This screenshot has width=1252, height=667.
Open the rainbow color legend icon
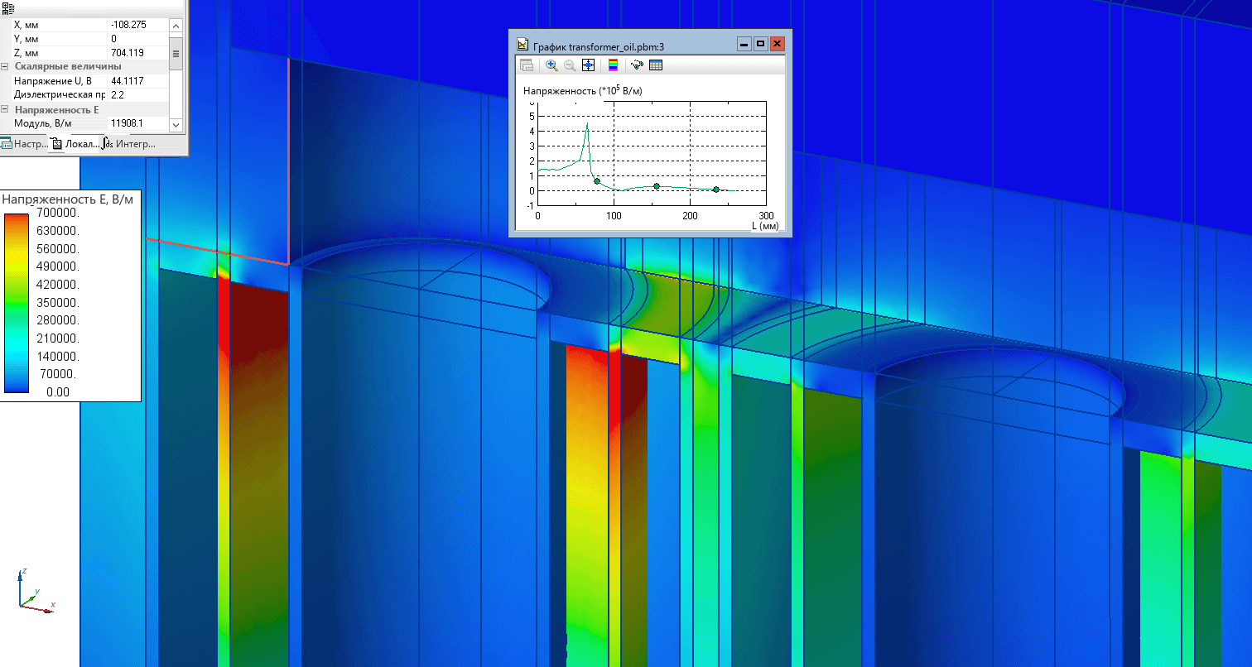tap(613, 65)
